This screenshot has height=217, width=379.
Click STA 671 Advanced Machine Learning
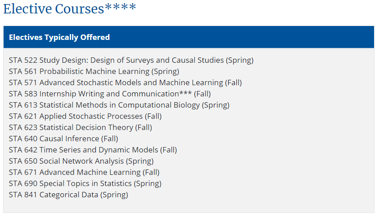click(x=84, y=172)
